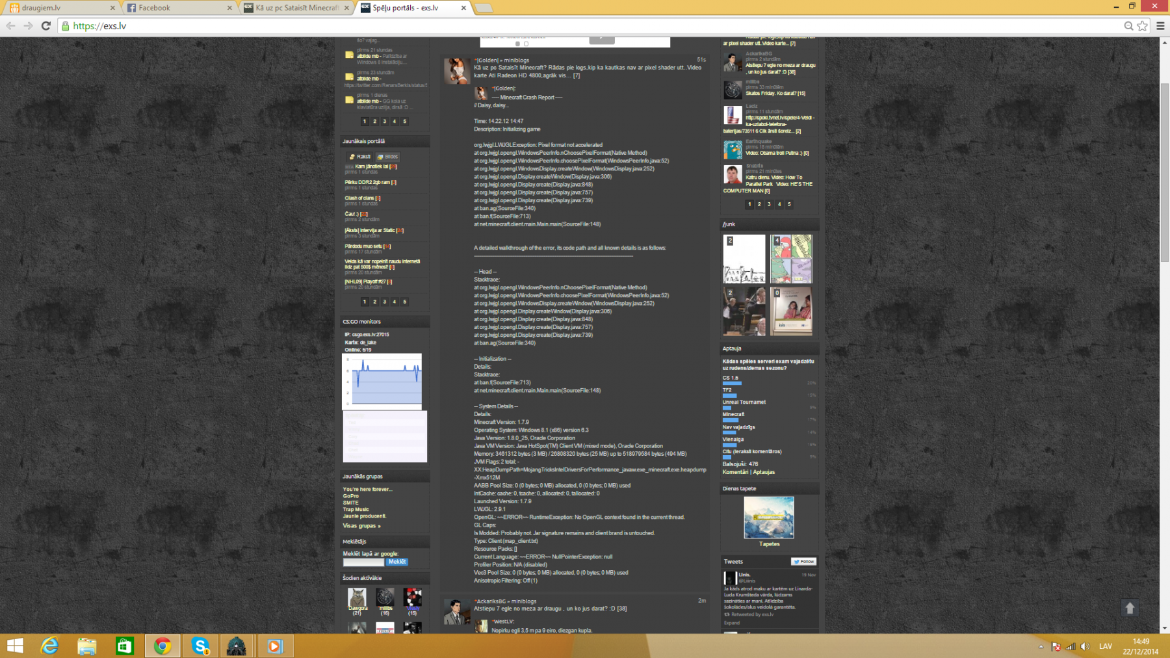Viewport: 1170px width, 658px height.
Task: Open Windows Store from taskbar
Action: tap(124, 646)
